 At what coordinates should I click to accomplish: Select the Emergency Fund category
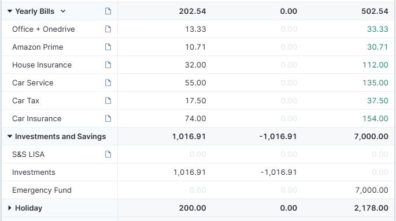[42, 190]
